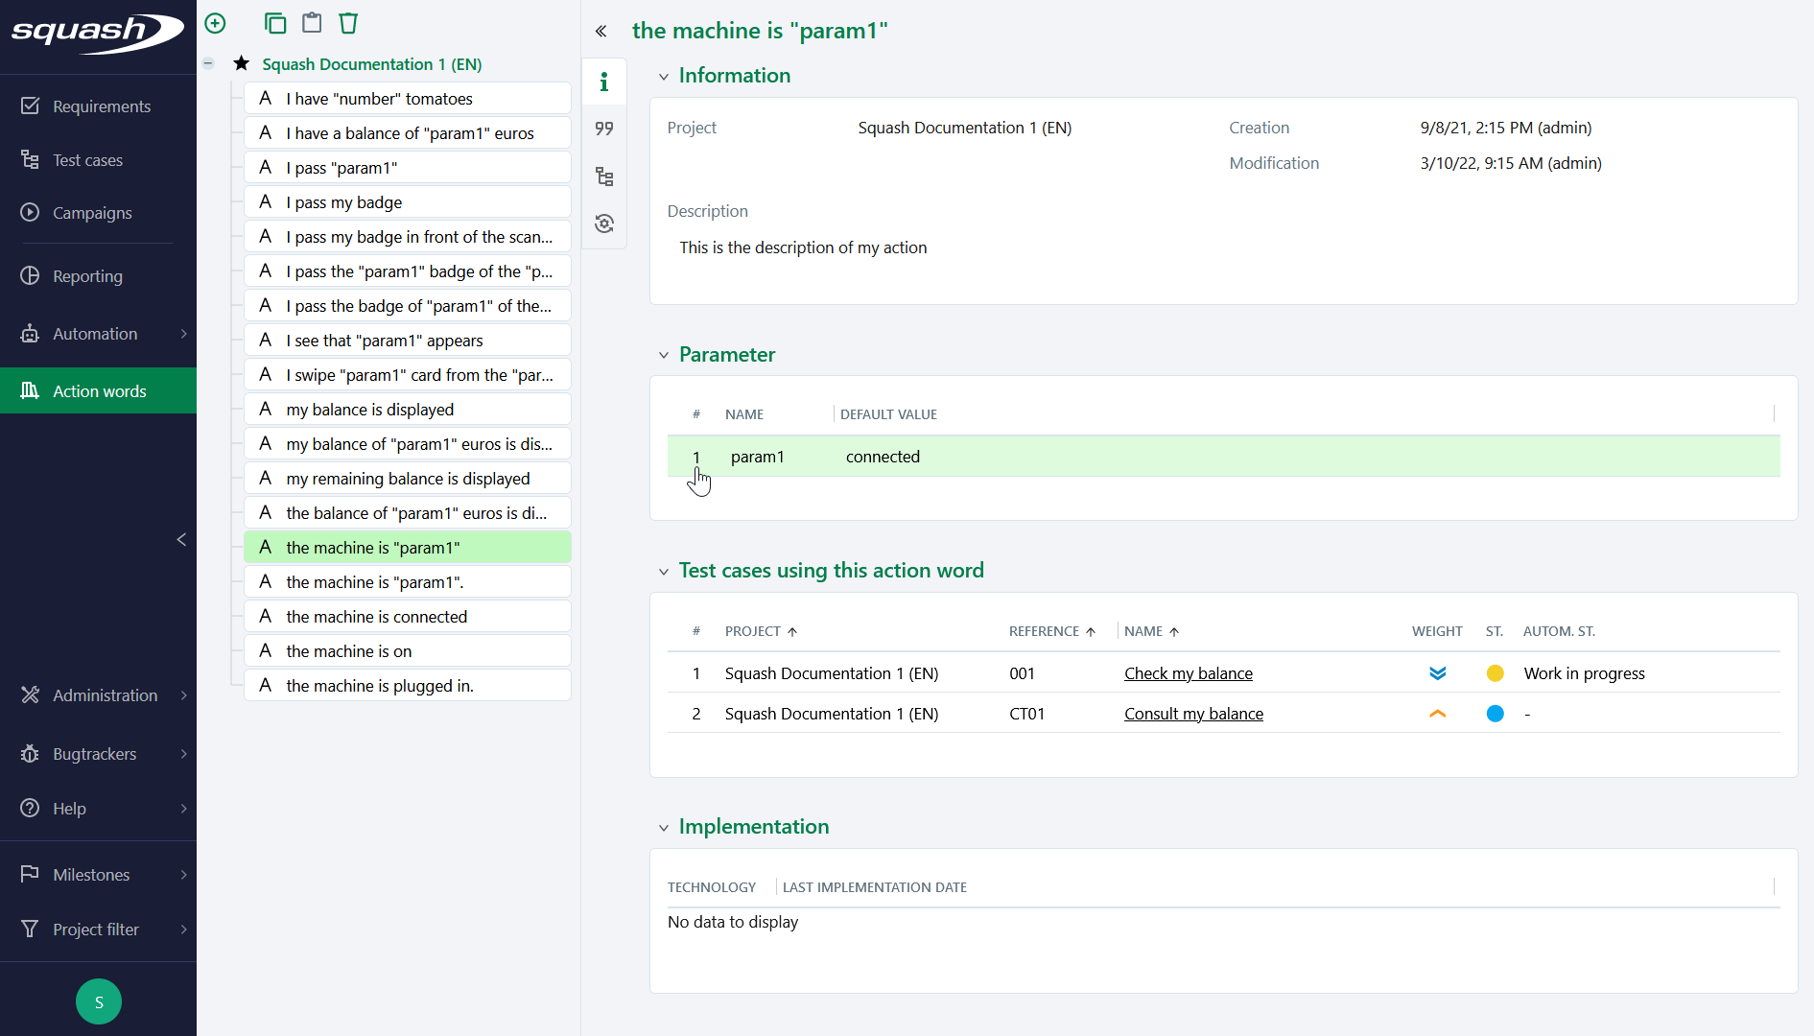Open the synchronization panel icon
1814x1036 pixels.
coord(604,223)
